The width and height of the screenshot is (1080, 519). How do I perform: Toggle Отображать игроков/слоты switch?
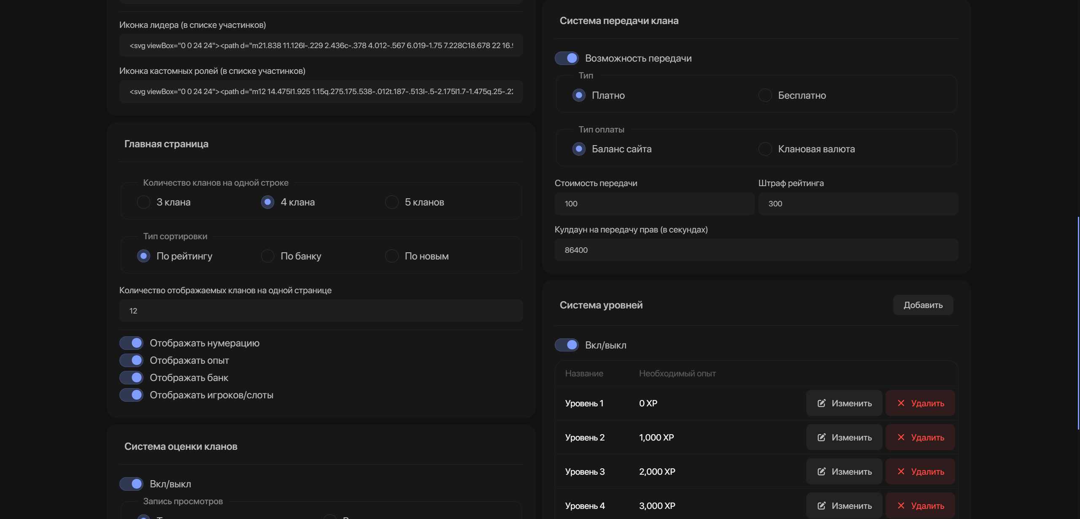[131, 395]
